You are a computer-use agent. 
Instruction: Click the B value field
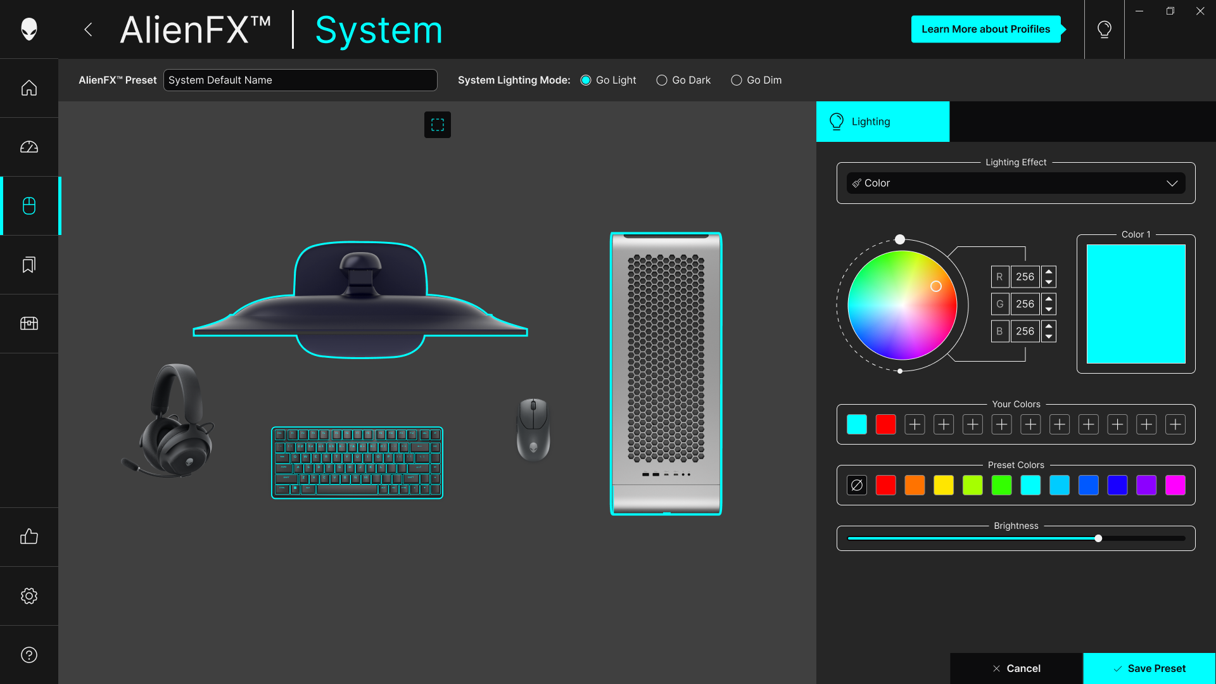pos(1025,331)
